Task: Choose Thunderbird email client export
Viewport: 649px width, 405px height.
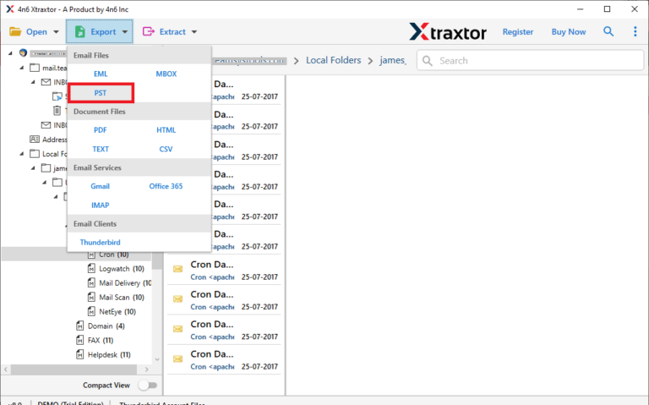Action: [101, 243]
